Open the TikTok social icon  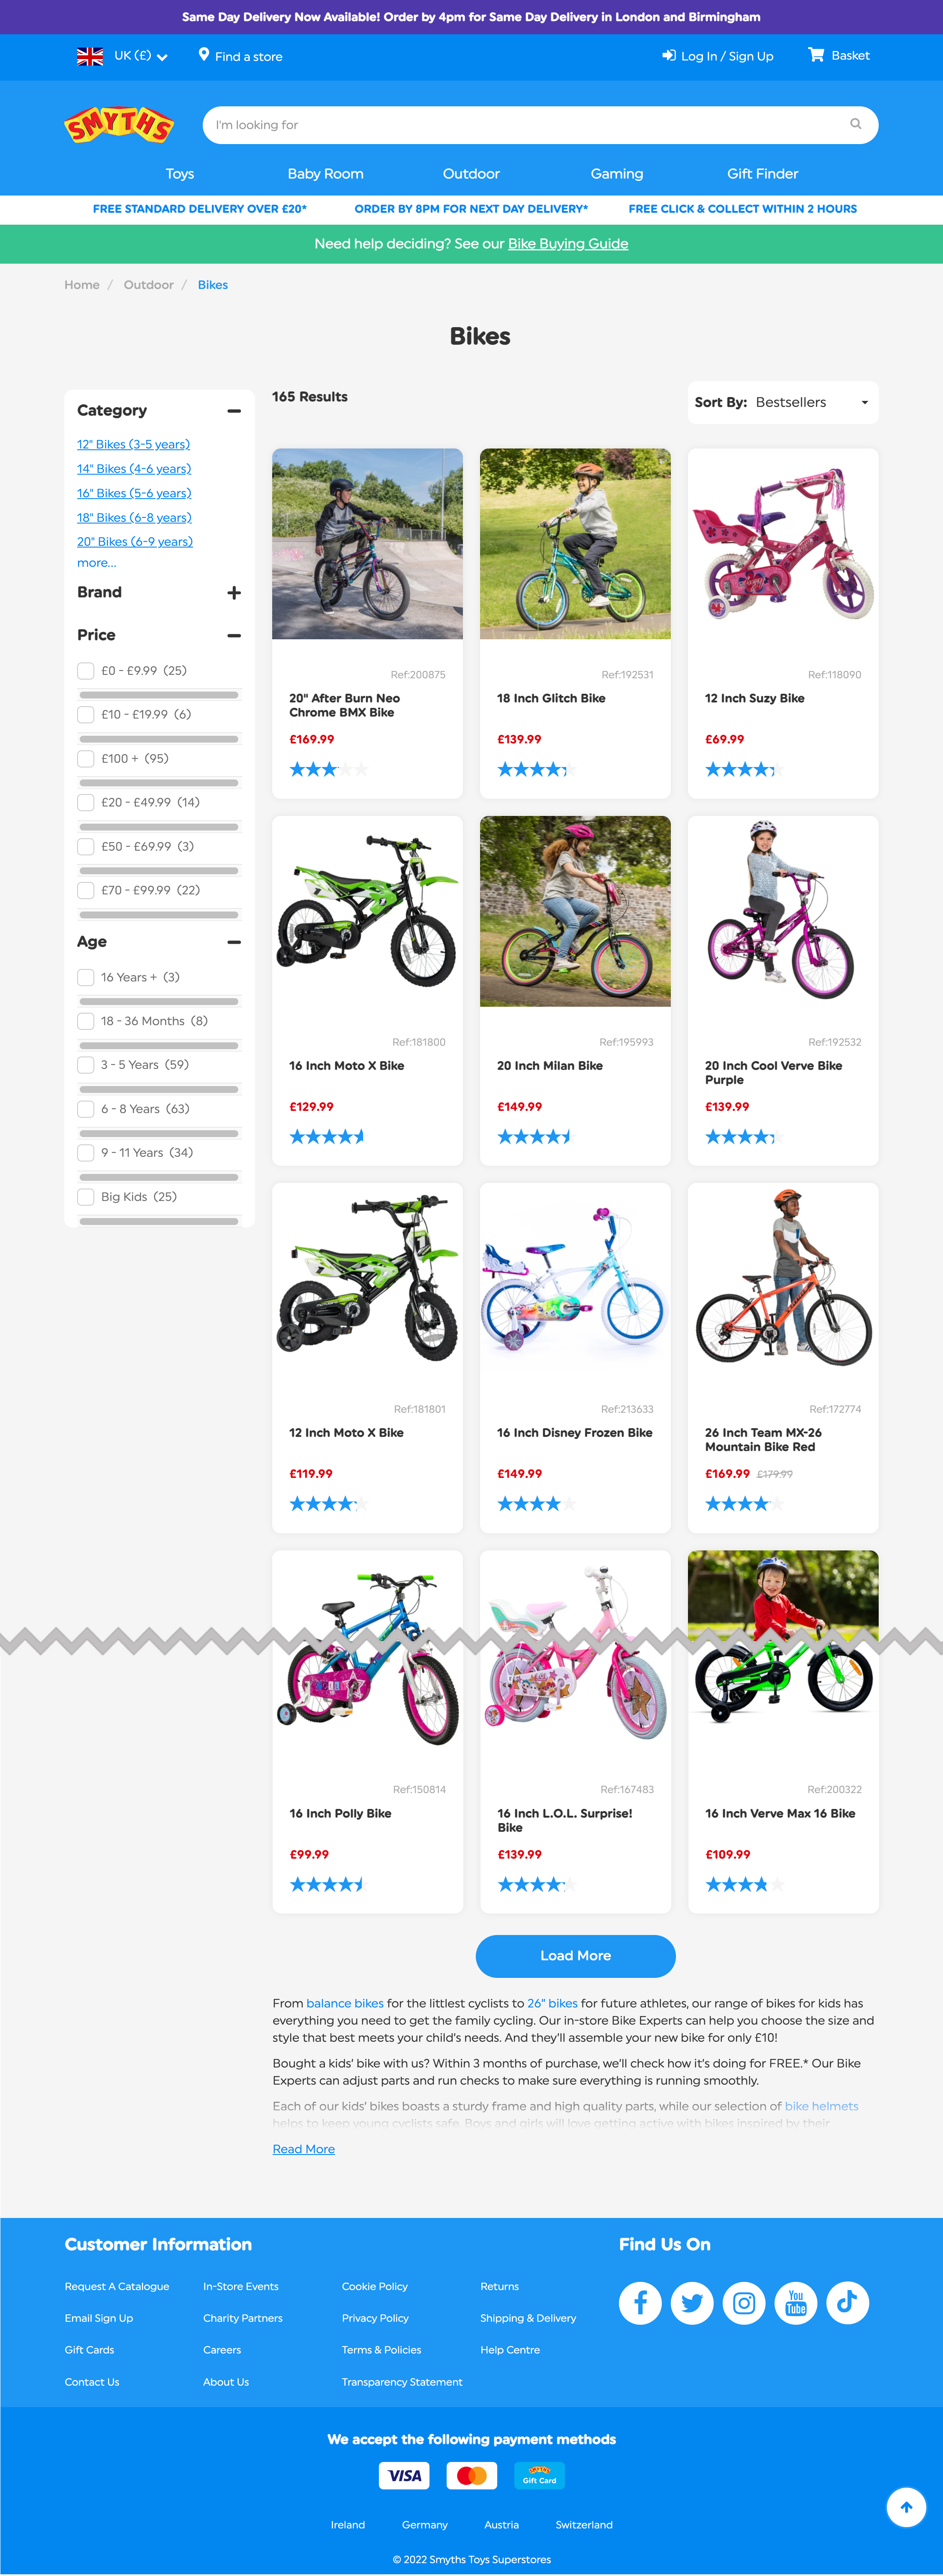click(x=848, y=2302)
